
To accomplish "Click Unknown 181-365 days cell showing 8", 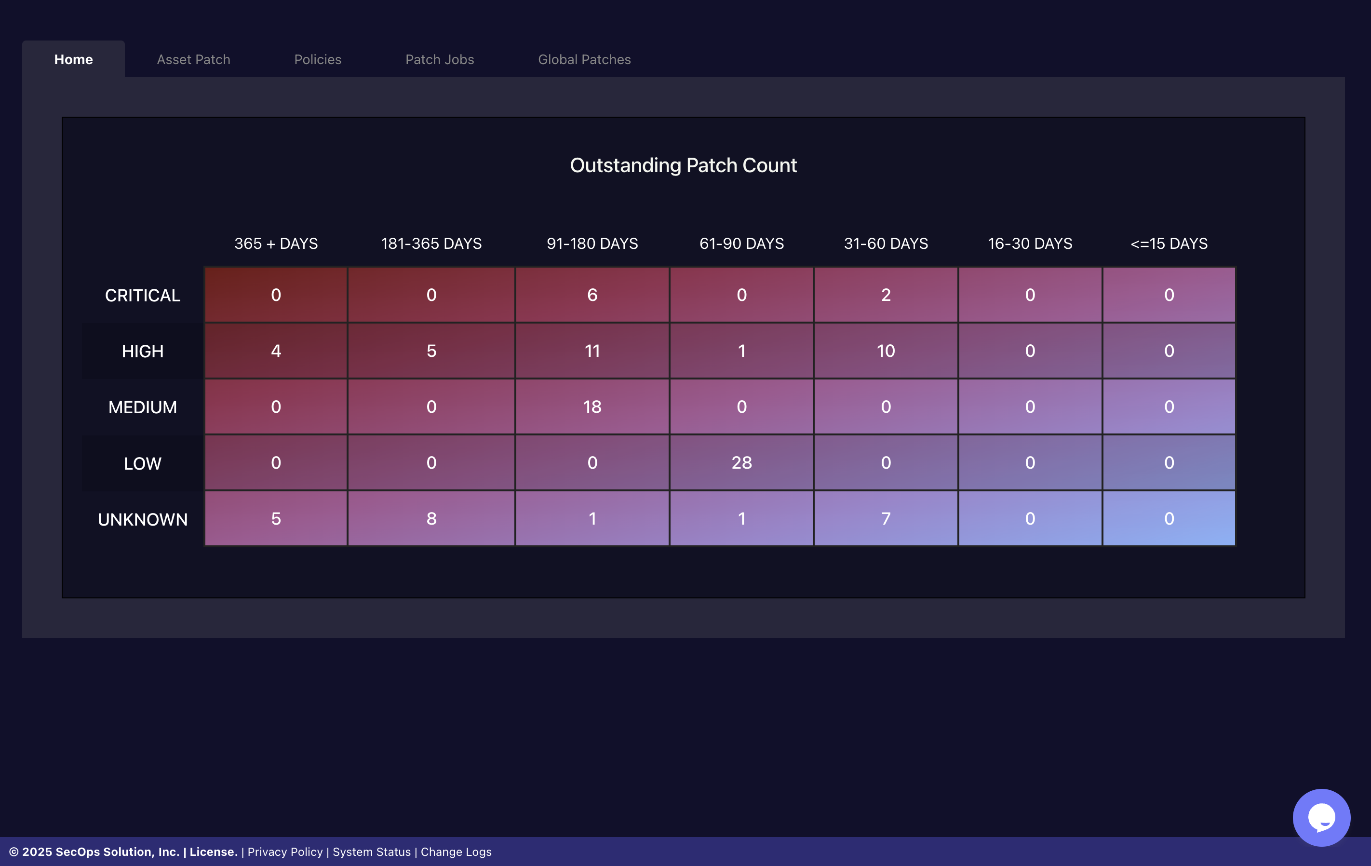I will (431, 518).
